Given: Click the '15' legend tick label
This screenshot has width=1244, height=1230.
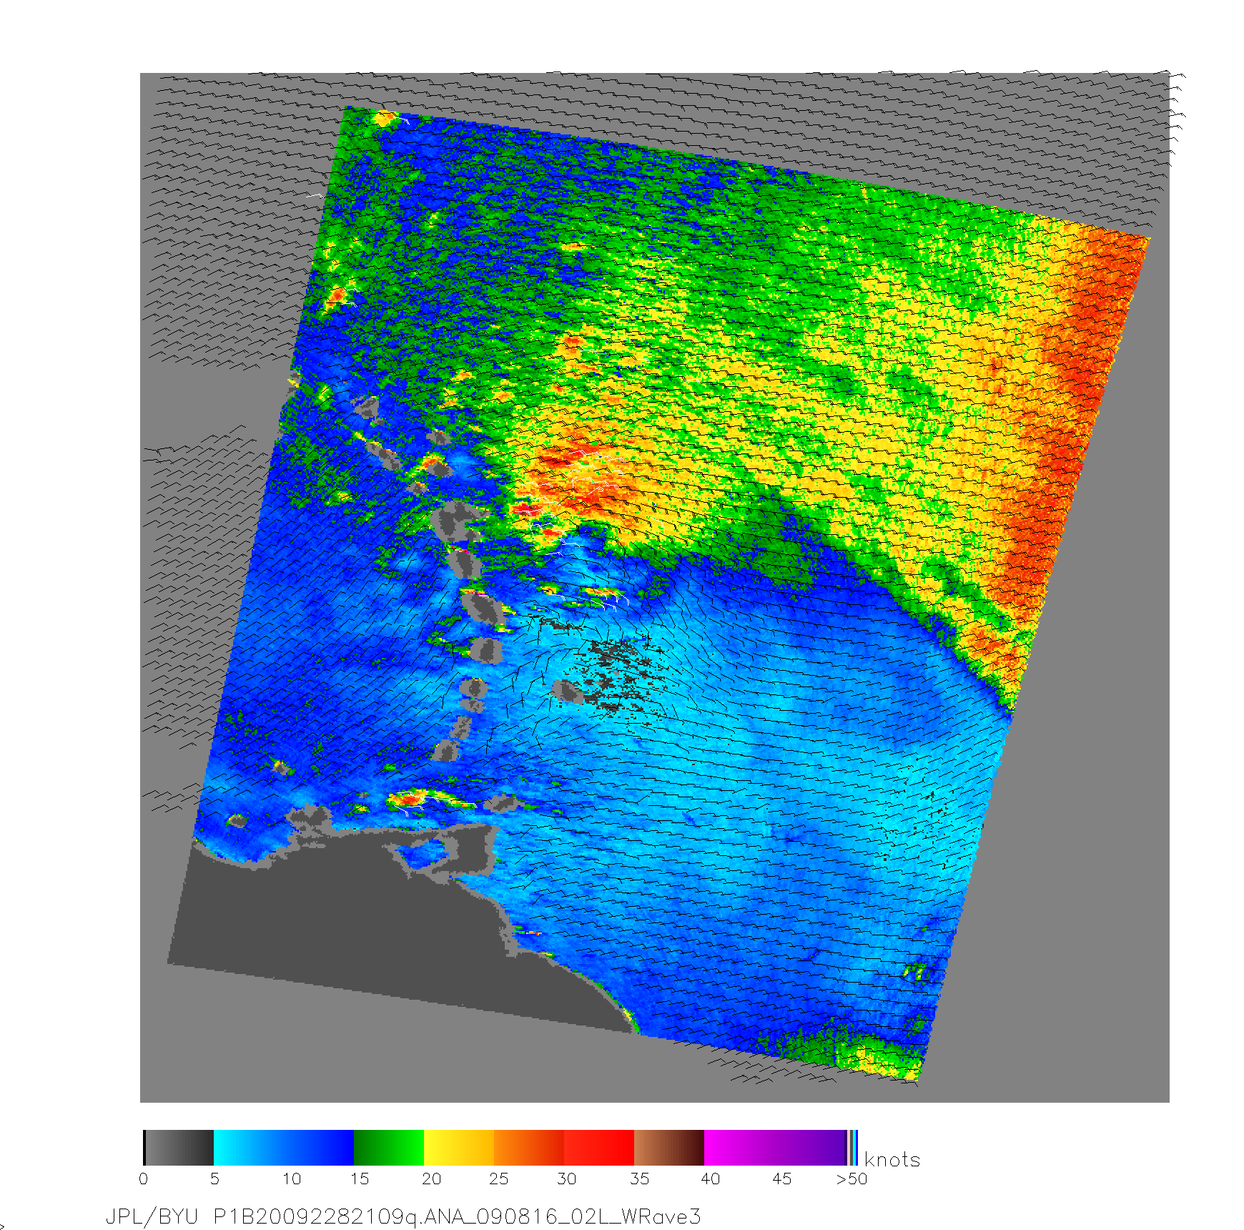Looking at the screenshot, I should click(359, 1179).
